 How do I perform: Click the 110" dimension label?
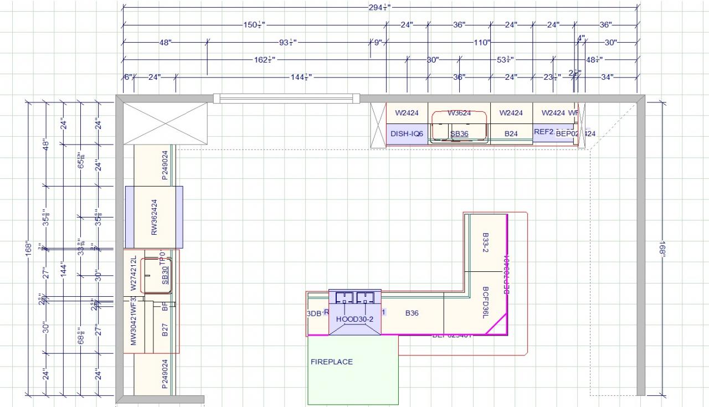[x=481, y=43]
